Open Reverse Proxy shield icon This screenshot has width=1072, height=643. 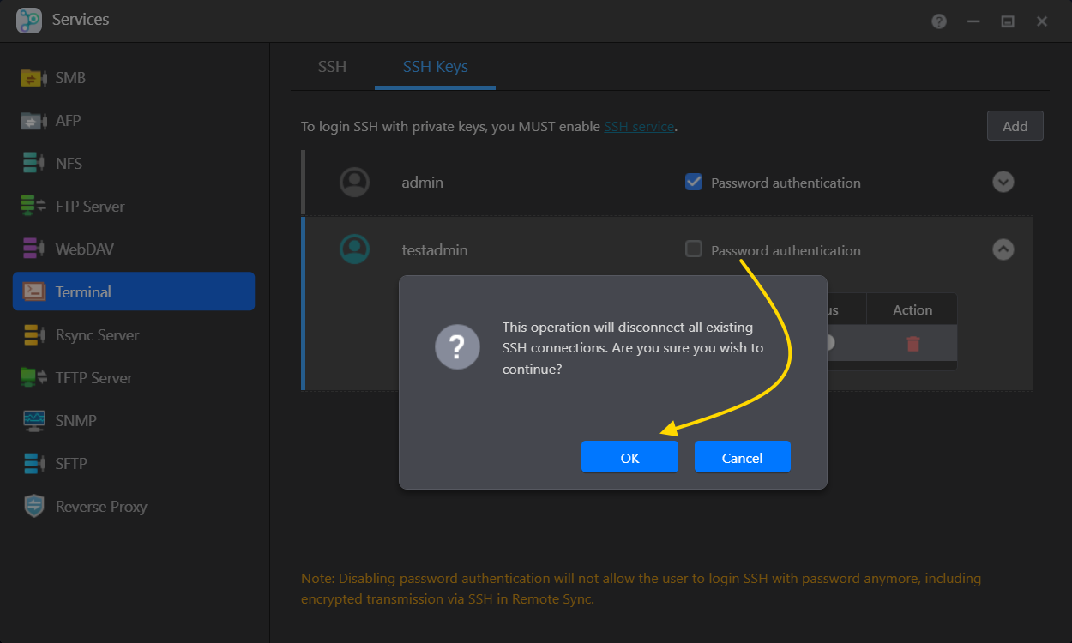point(33,507)
